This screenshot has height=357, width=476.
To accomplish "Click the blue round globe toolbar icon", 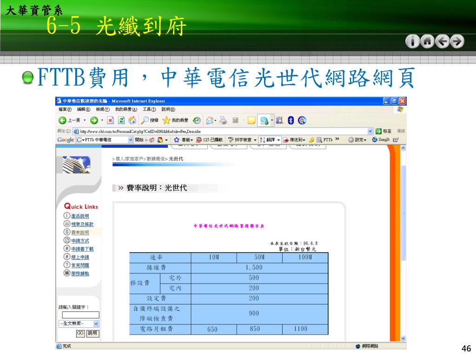I will (302, 120).
